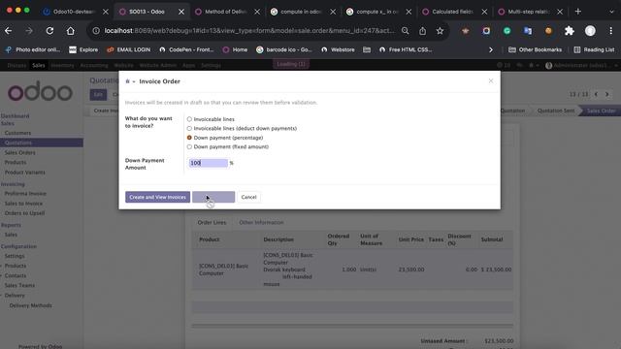Open Product Variants in sidebar

[25, 173]
